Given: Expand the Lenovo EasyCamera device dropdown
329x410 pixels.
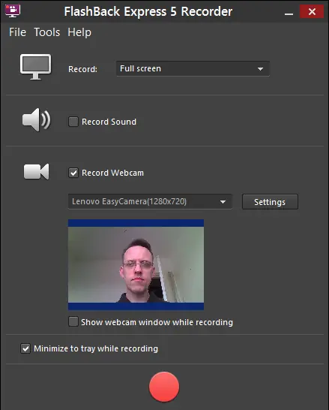Looking at the screenshot, I should pyautogui.click(x=150, y=201).
